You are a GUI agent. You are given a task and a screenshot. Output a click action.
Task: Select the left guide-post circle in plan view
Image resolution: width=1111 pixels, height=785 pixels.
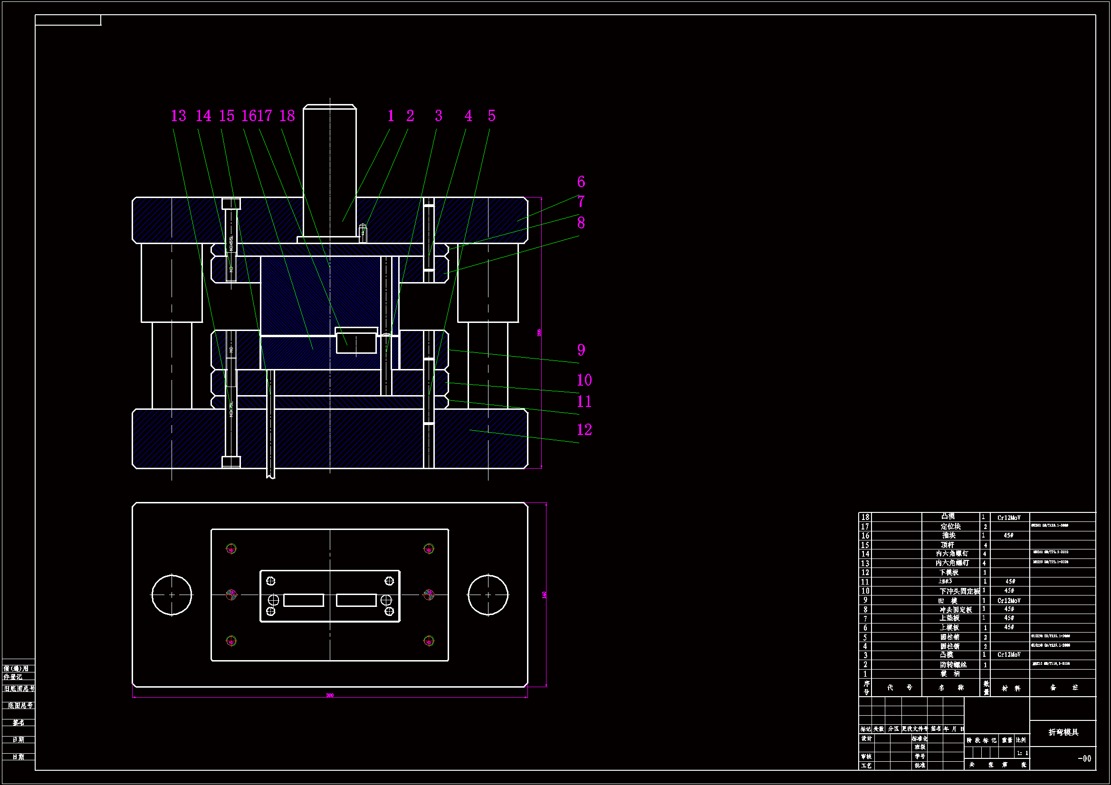coord(172,595)
